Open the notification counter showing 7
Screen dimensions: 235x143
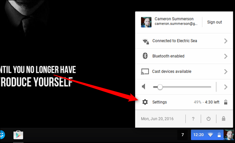183,135
